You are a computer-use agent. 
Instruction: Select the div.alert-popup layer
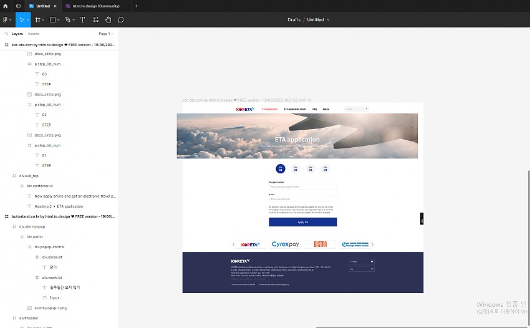(x=32, y=226)
